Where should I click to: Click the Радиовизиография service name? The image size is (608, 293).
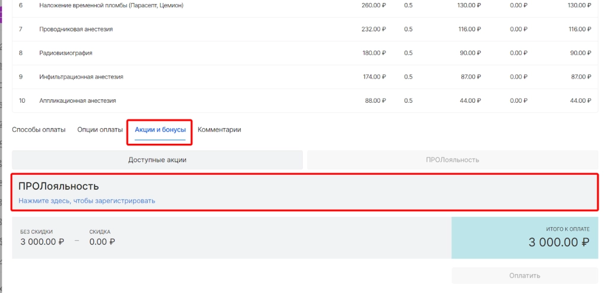click(x=65, y=53)
